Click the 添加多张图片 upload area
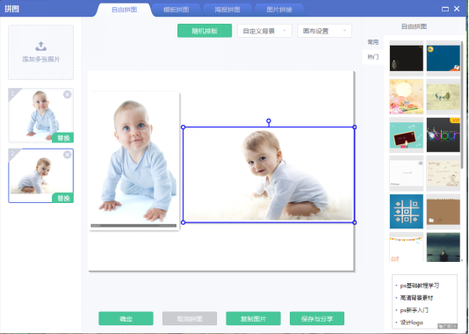Screen dimensions: 469x334 click(x=41, y=53)
